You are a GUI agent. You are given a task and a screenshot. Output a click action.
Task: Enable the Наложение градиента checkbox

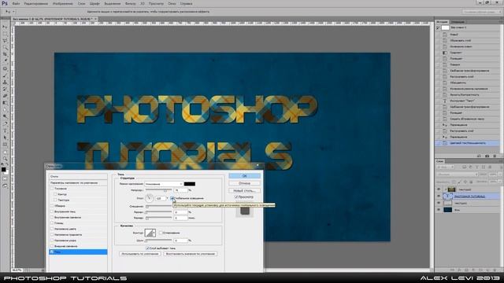coord(52,234)
